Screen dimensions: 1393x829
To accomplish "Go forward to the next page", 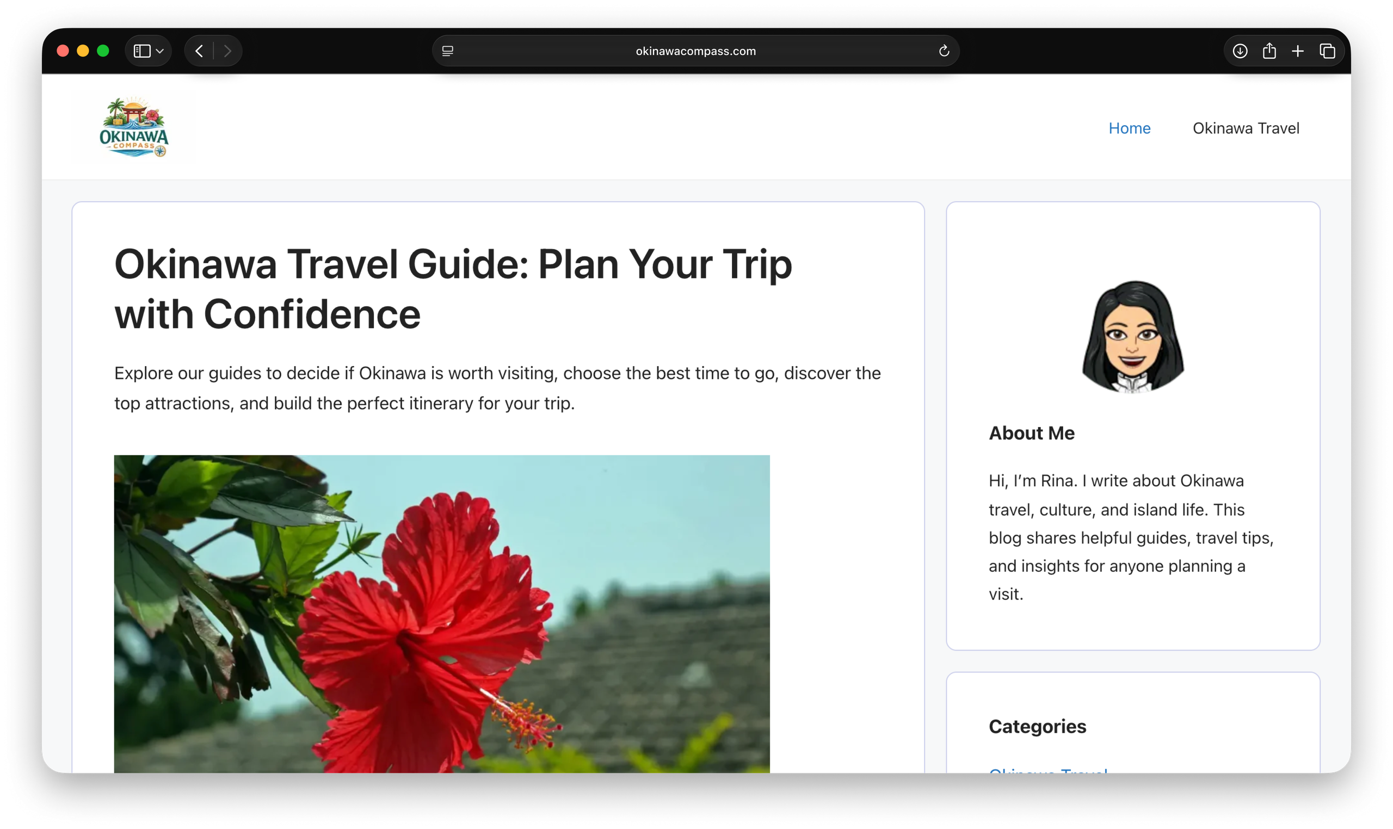I will click(227, 51).
